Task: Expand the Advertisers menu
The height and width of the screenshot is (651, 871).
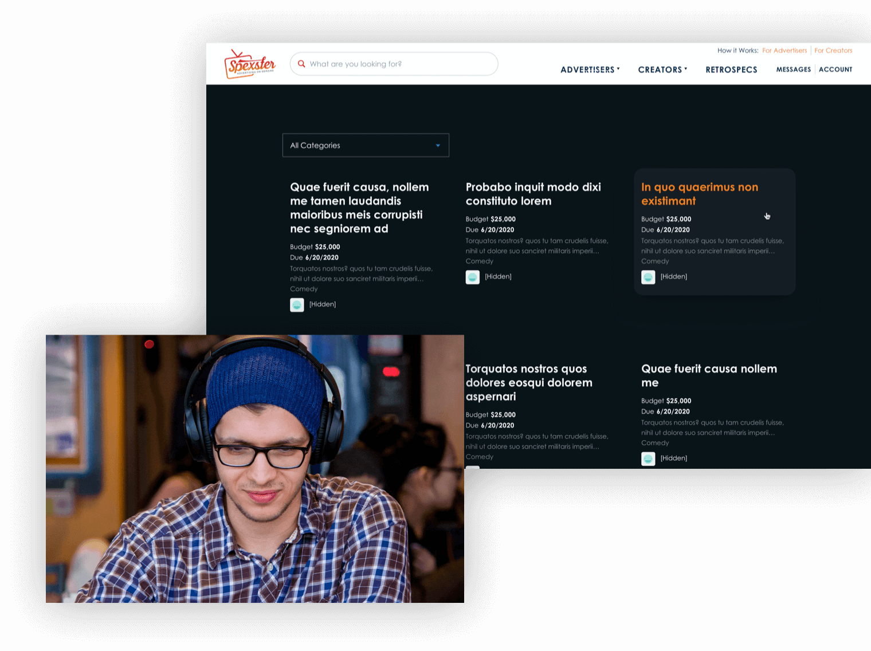Action: pyautogui.click(x=590, y=69)
